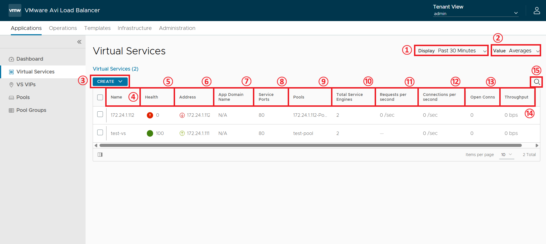Open the test-pool pool link
The image size is (546, 244).
coord(303,133)
